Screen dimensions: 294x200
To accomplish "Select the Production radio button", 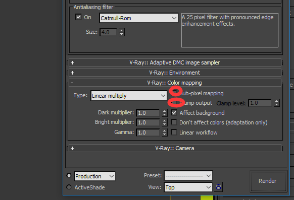I will [69, 175].
